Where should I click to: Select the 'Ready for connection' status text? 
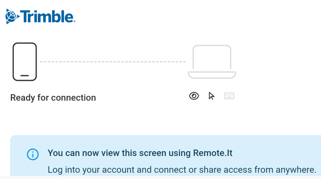tap(53, 98)
